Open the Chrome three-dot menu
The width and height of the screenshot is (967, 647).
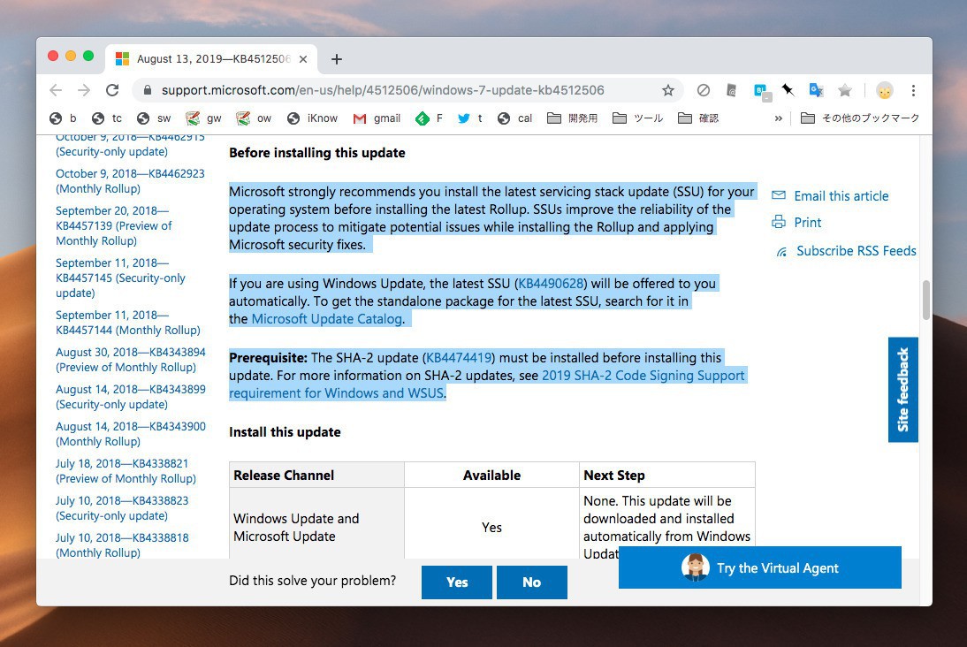pyautogui.click(x=913, y=91)
